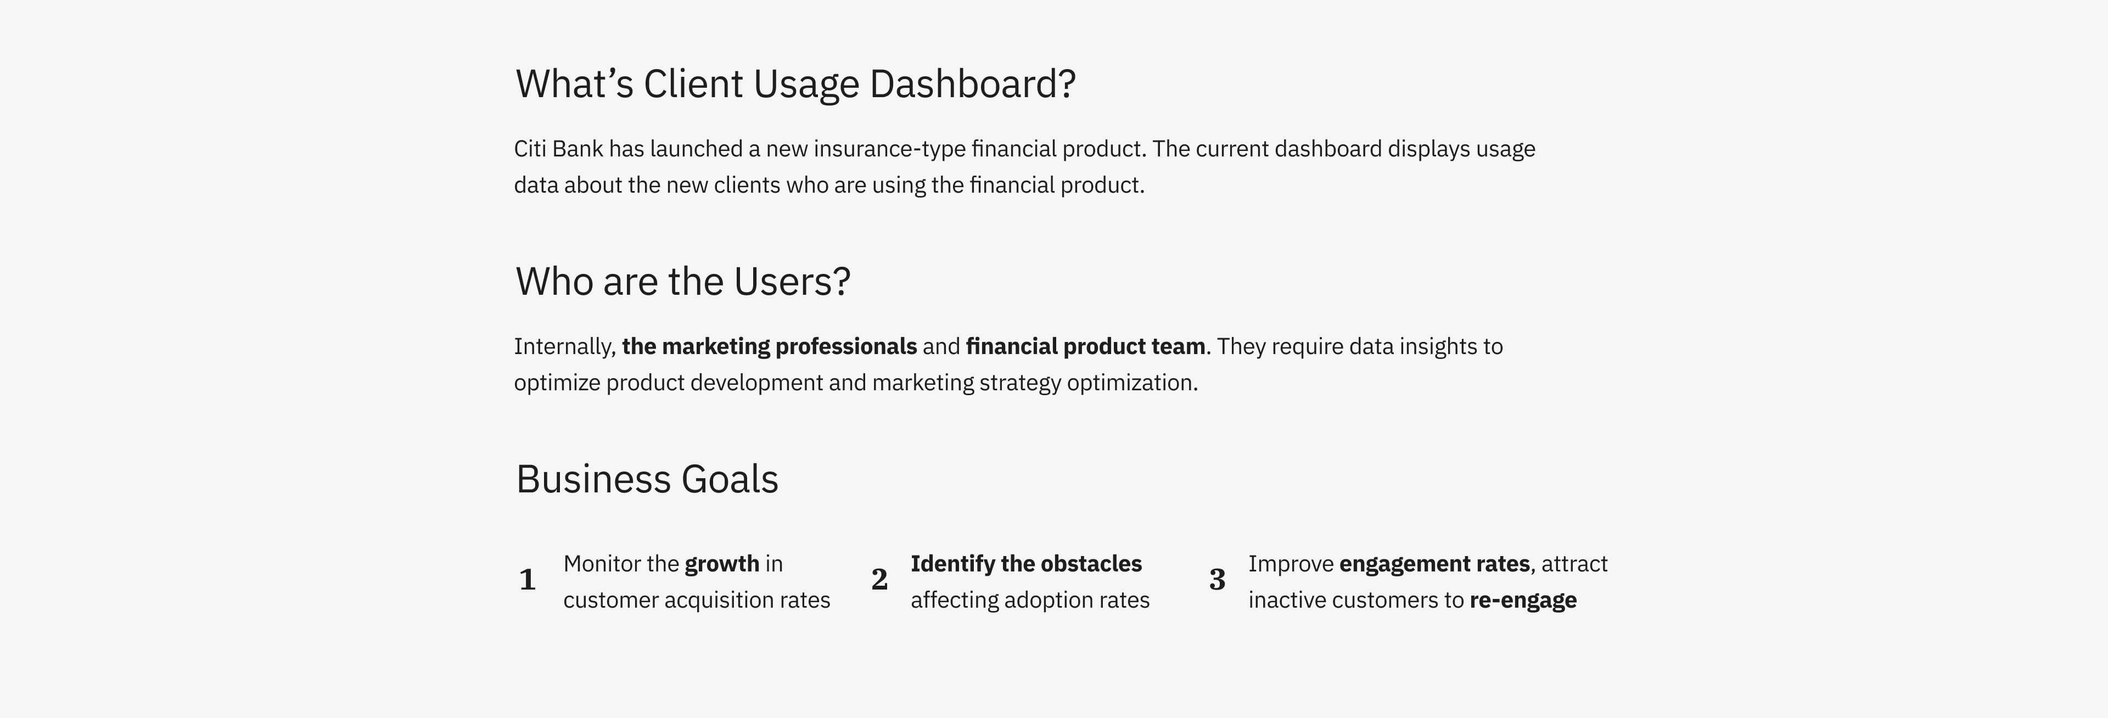This screenshot has height=718, width=2108.
Task: Click the number 2 goal marker
Action: click(879, 580)
